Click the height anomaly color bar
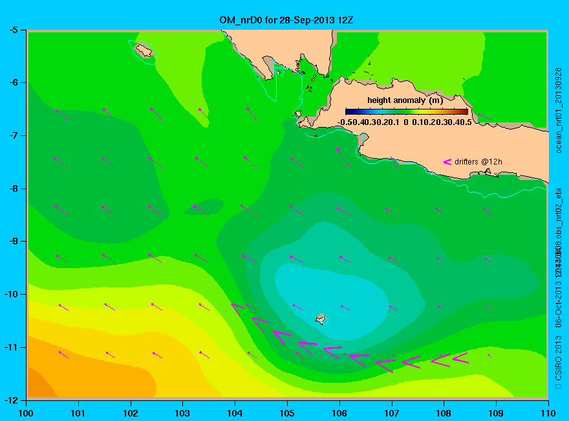Image resolution: width=569 pixels, height=421 pixels. (x=407, y=111)
